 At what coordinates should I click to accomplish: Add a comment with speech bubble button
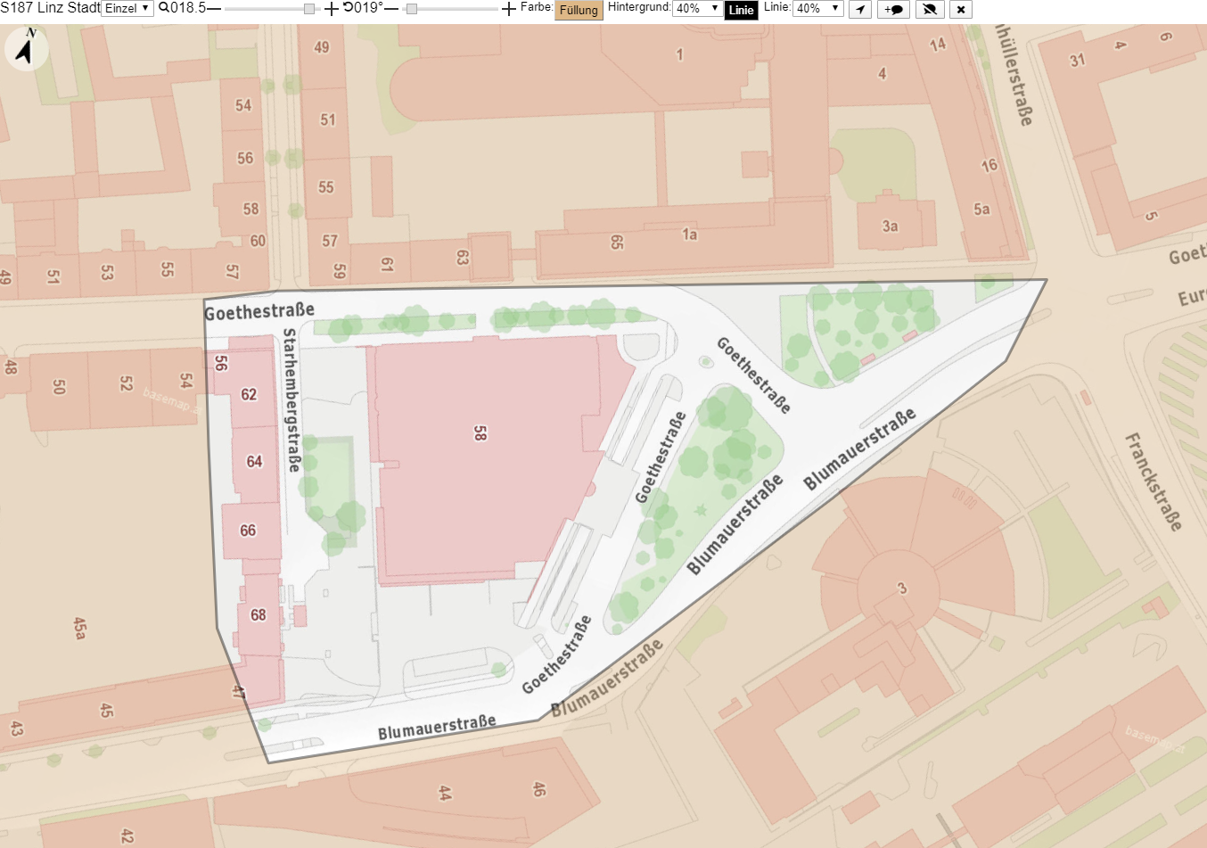pyautogui.click(x=893, y=10)
